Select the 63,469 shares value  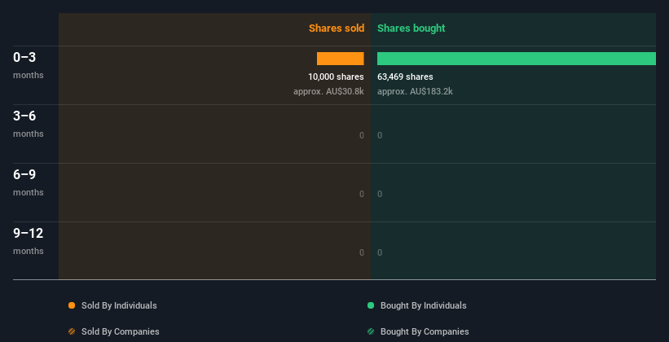click(405, 77)
